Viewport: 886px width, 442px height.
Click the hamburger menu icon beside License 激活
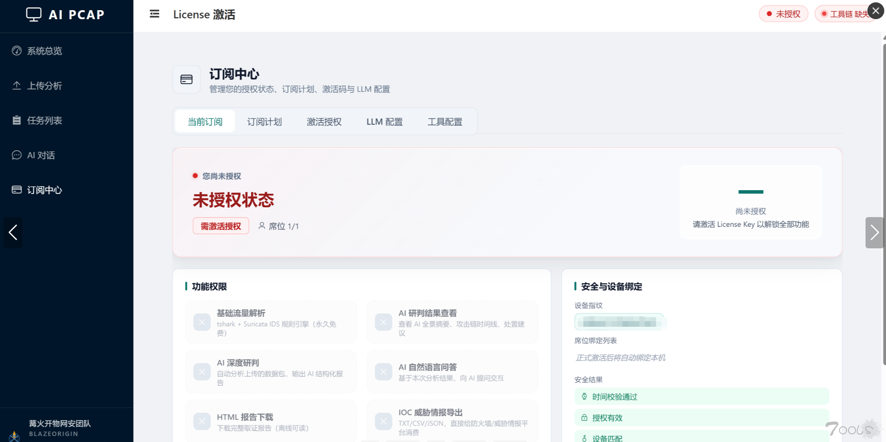click(x=154, y=14)
